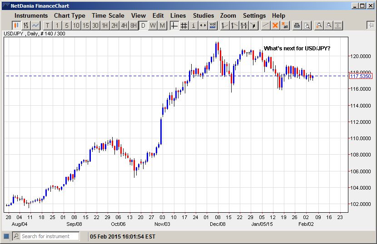Image resolution: width=377 pixels, height=244 pixels.
Task: Click the Search for instrument field
Action: 50,236
